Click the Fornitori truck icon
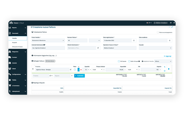Screen dimensions: 184x115 [10, 57]
